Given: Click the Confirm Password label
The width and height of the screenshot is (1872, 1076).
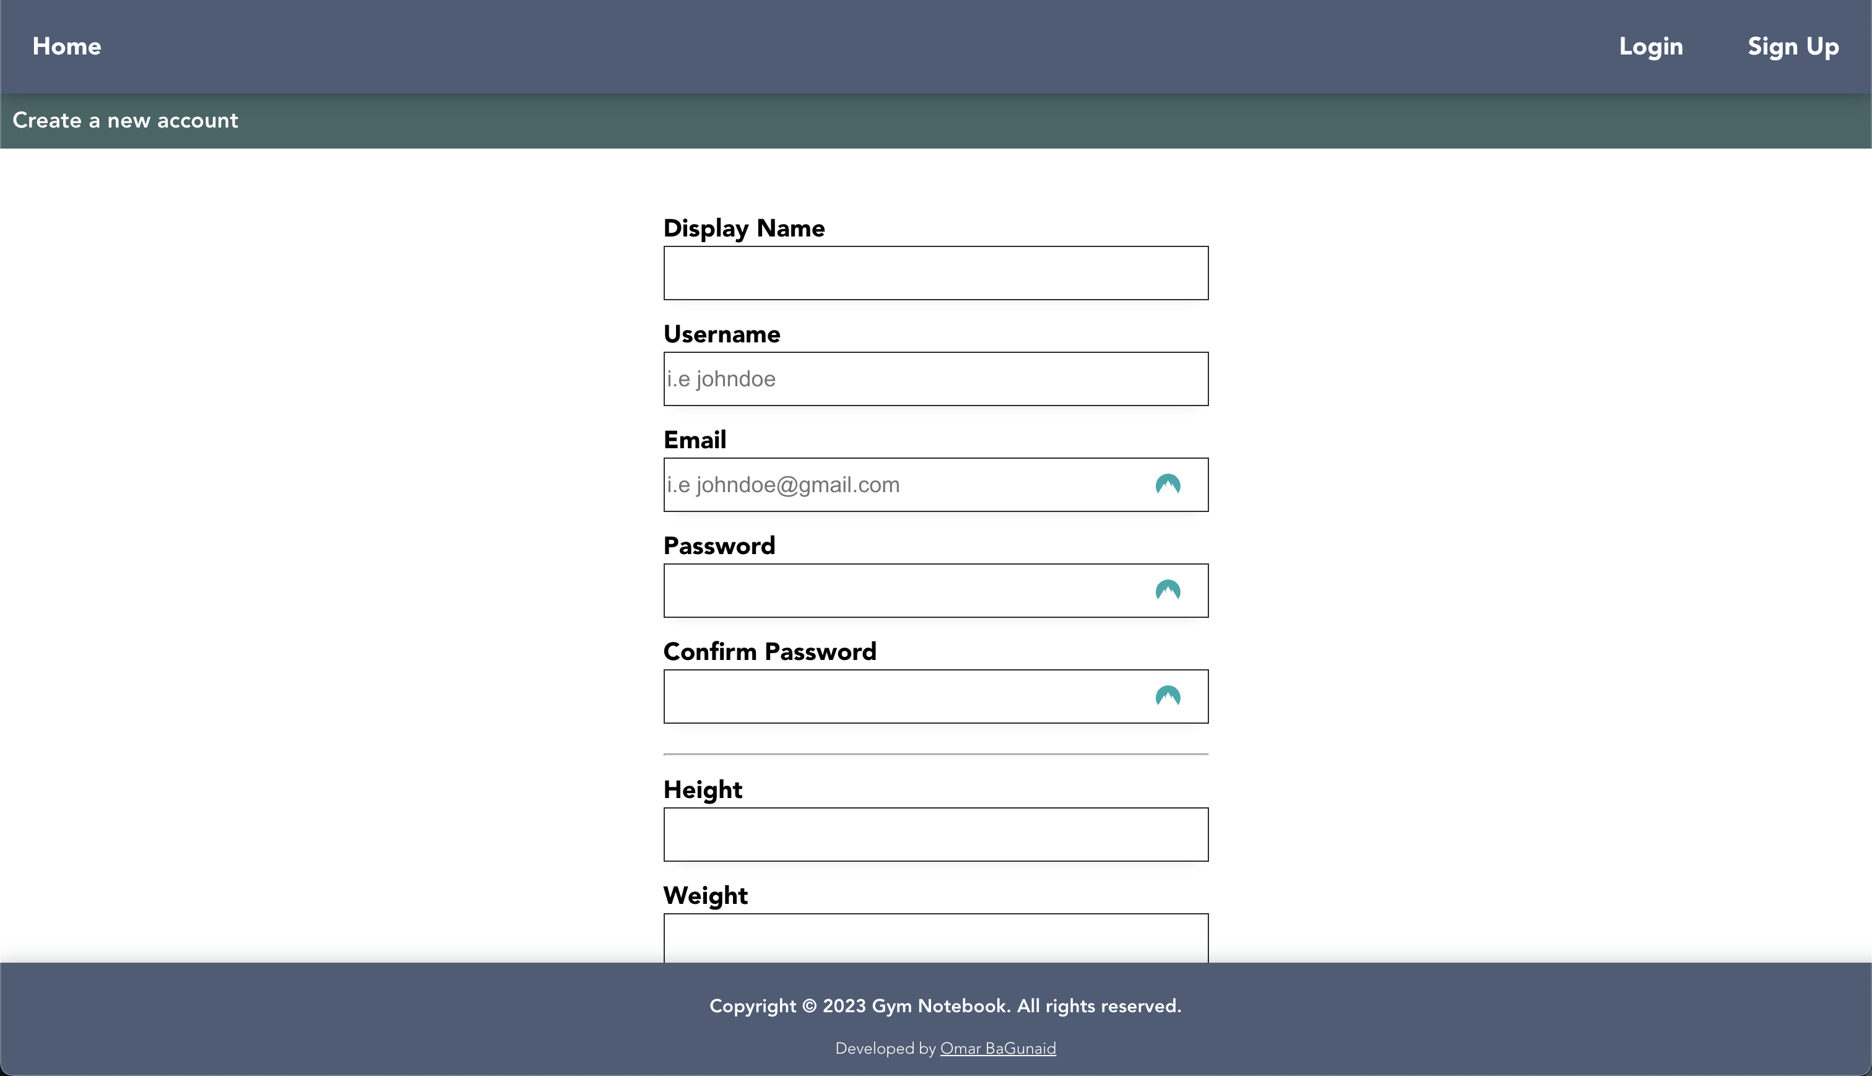Looking at the screenshot, I should (x=769, y=651).
